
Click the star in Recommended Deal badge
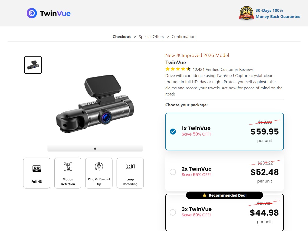(205, 195)
